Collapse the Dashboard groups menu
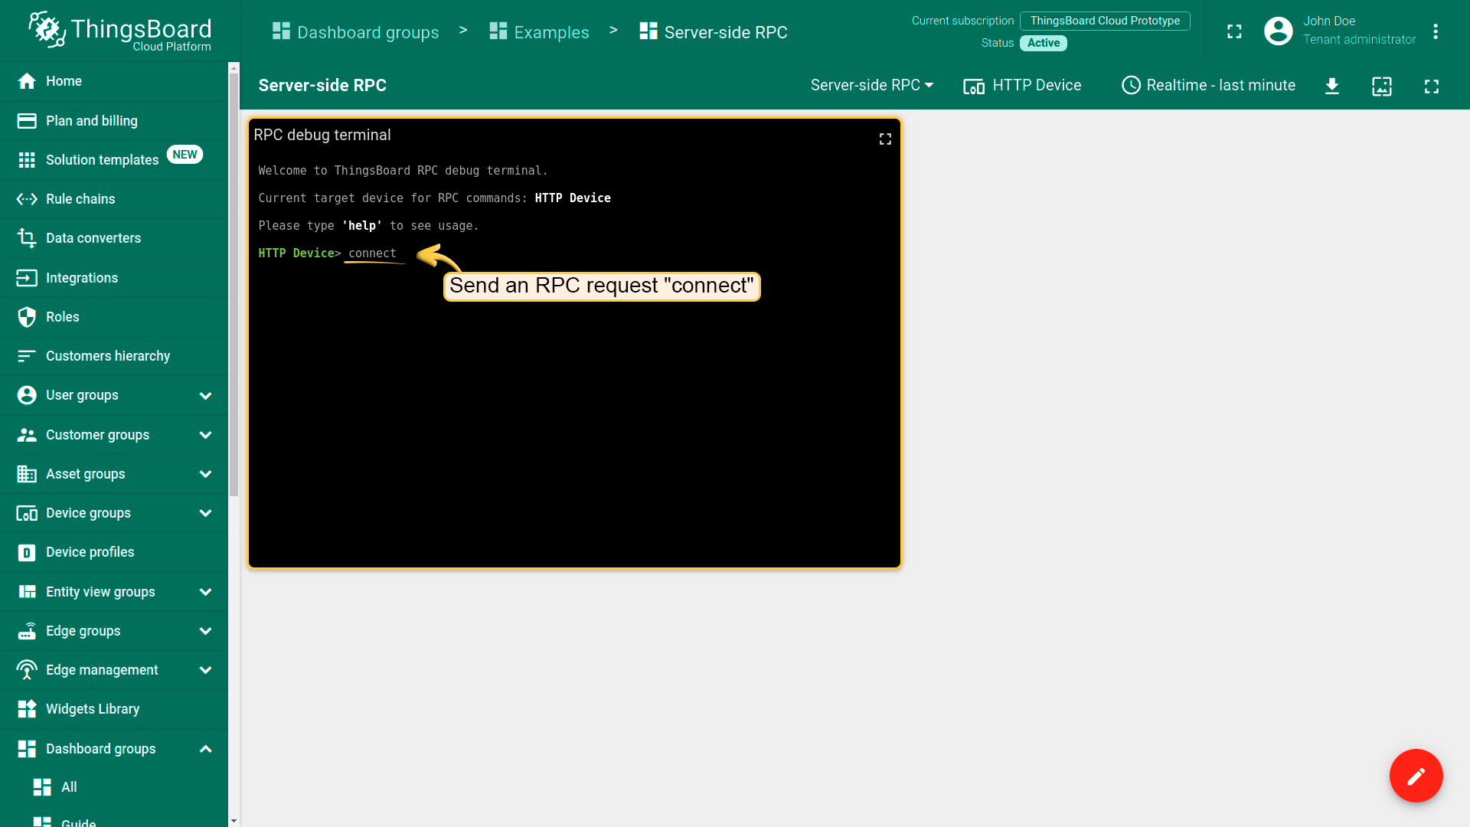Image resolution: width=1470 pixels, height=827 pixels. (205, 749)
